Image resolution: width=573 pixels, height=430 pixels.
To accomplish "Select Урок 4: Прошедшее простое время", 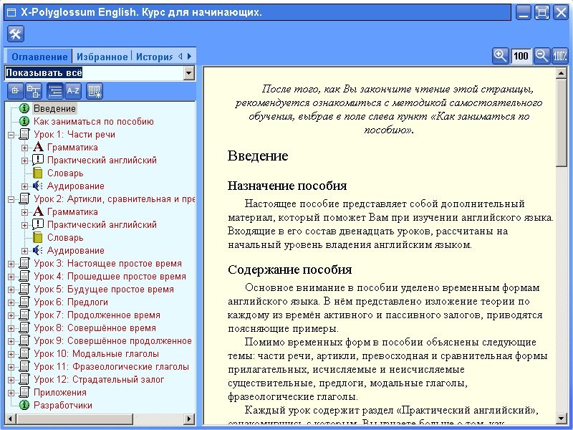I will click(110, 276).
